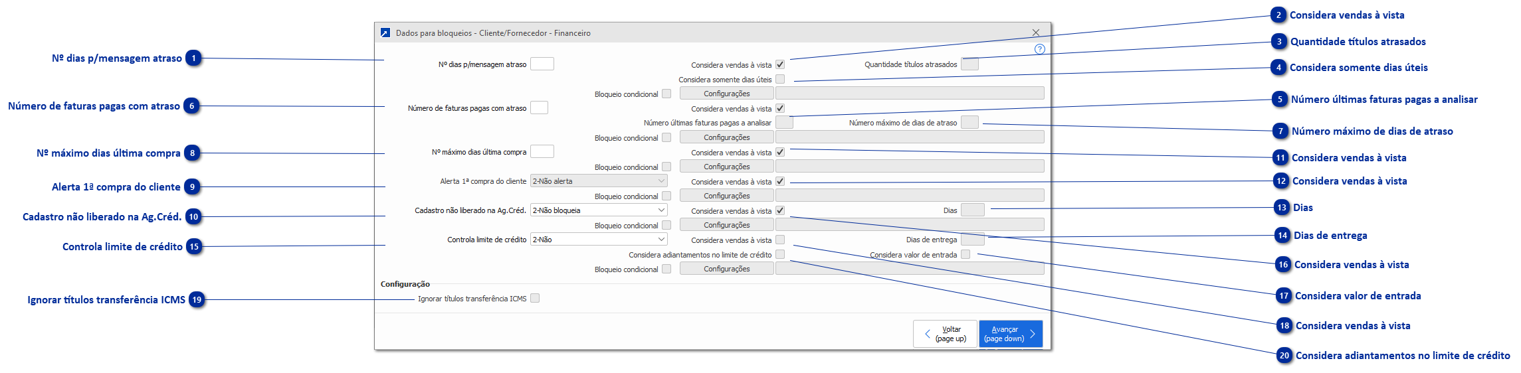Click Nº dias p/mensagem atraso field
1521x373 pixels.
[x=542, y=64]
